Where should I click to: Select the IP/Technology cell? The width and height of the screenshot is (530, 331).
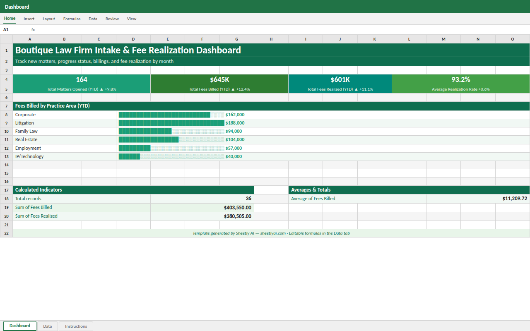coord(65,156)
